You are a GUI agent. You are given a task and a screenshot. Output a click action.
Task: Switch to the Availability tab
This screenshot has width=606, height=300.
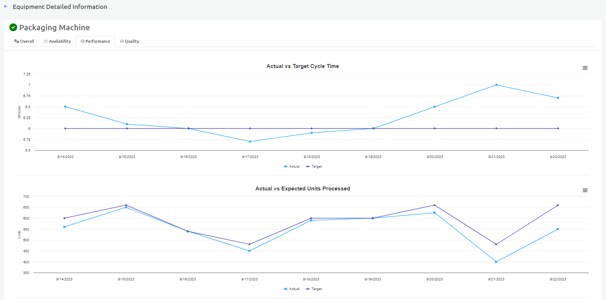point(57,41)
